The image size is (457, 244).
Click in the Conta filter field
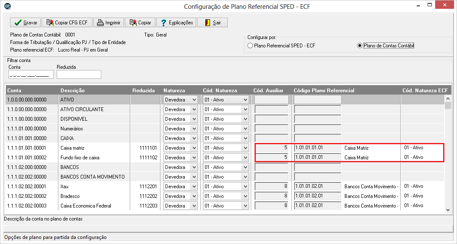31,75
